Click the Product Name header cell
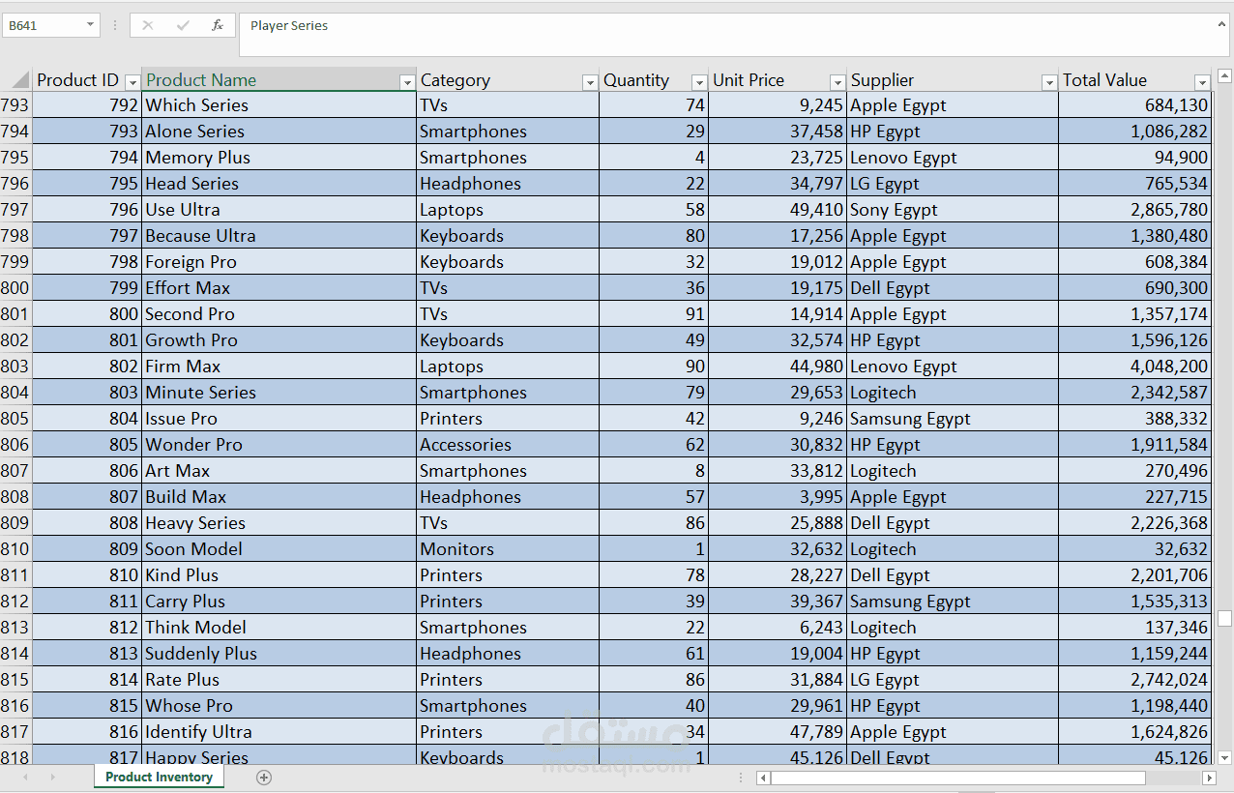The image size is (1234, 793). pyautogui.click(x=279, y=80)
